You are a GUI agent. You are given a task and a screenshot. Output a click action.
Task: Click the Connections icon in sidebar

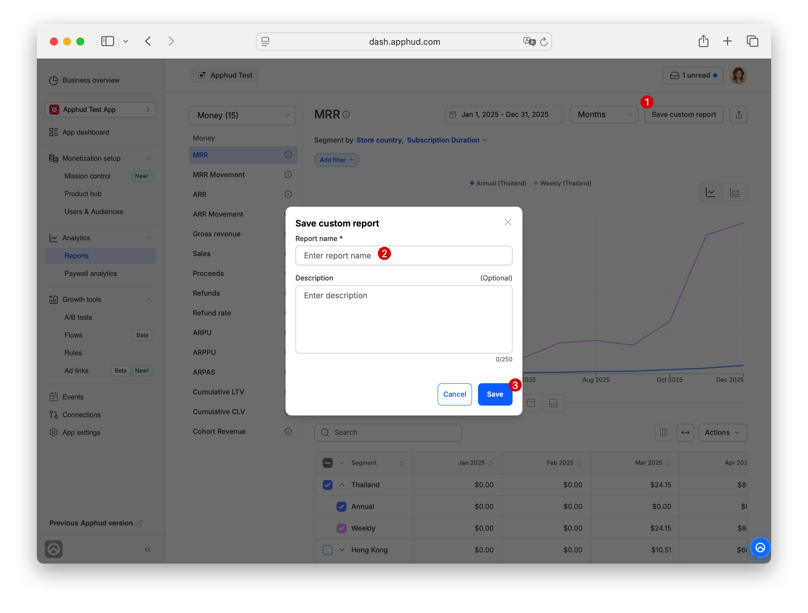point(54,414)
